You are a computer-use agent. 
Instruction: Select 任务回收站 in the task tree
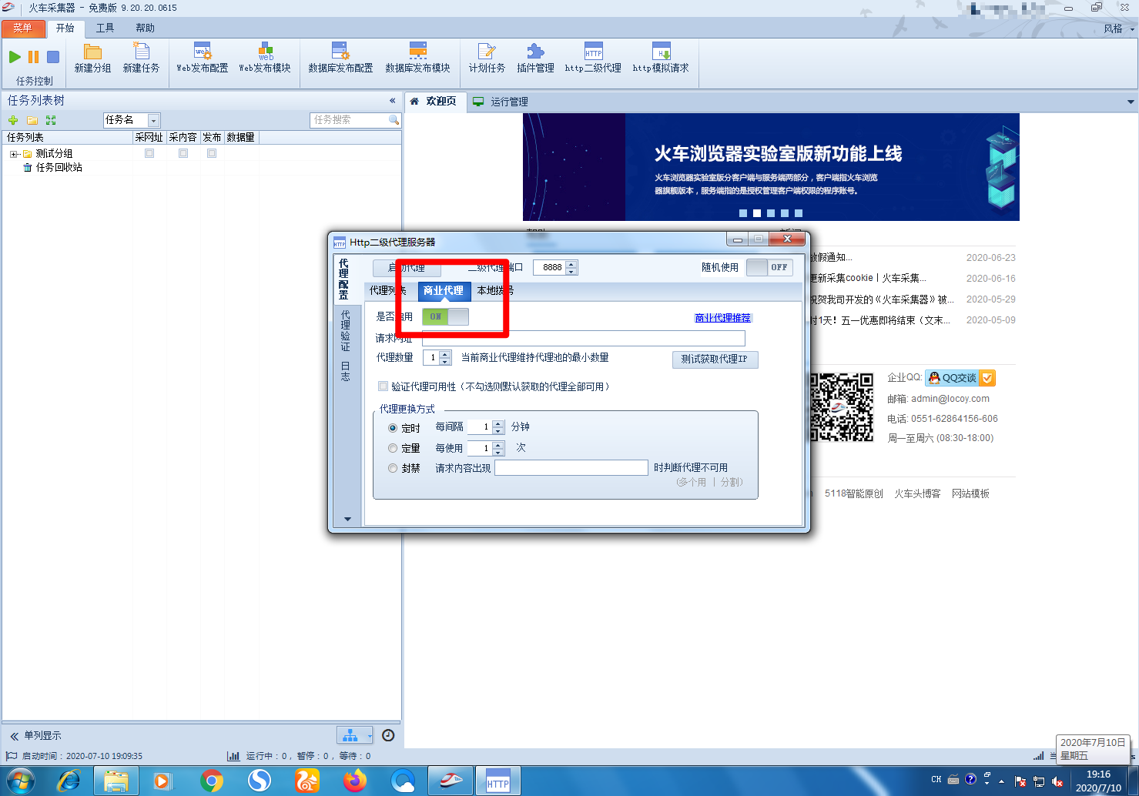[x=59, y=168]
